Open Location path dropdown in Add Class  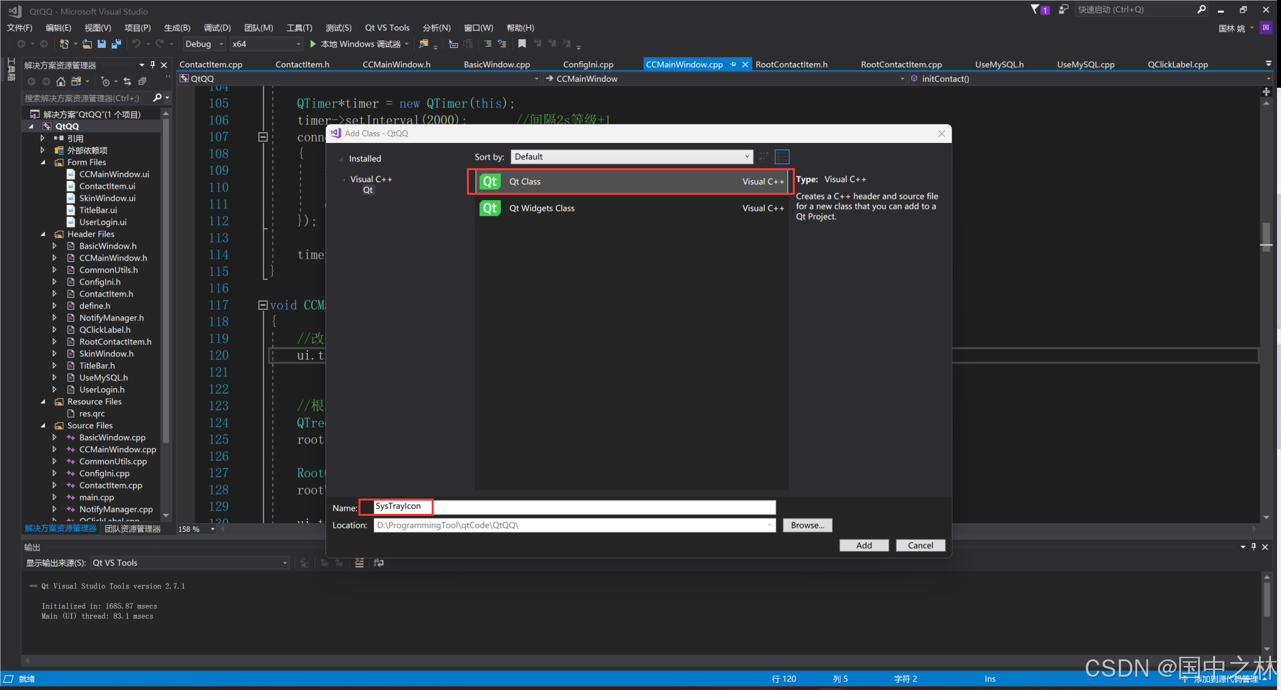(770, 525)
